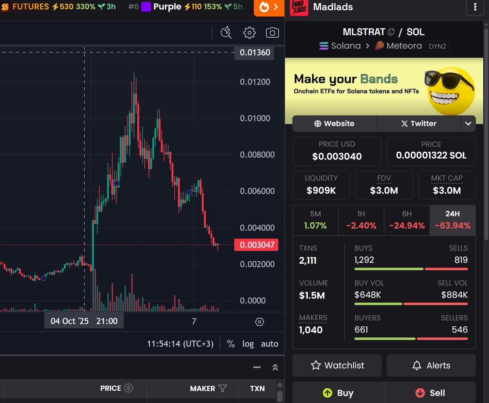Click the 04 Oct '25 21:00 date label
This screenshot has width=489, height=403.
[84, 321]
